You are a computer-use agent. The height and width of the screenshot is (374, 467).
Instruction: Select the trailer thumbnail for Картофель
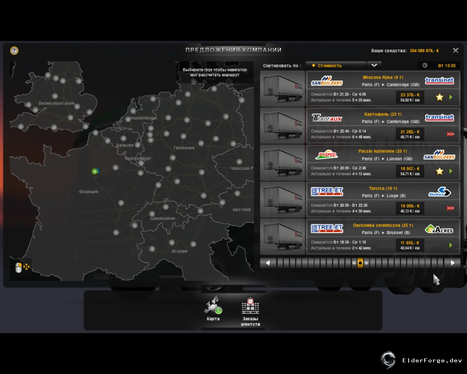pyautogui.click(x=283, y=125)
